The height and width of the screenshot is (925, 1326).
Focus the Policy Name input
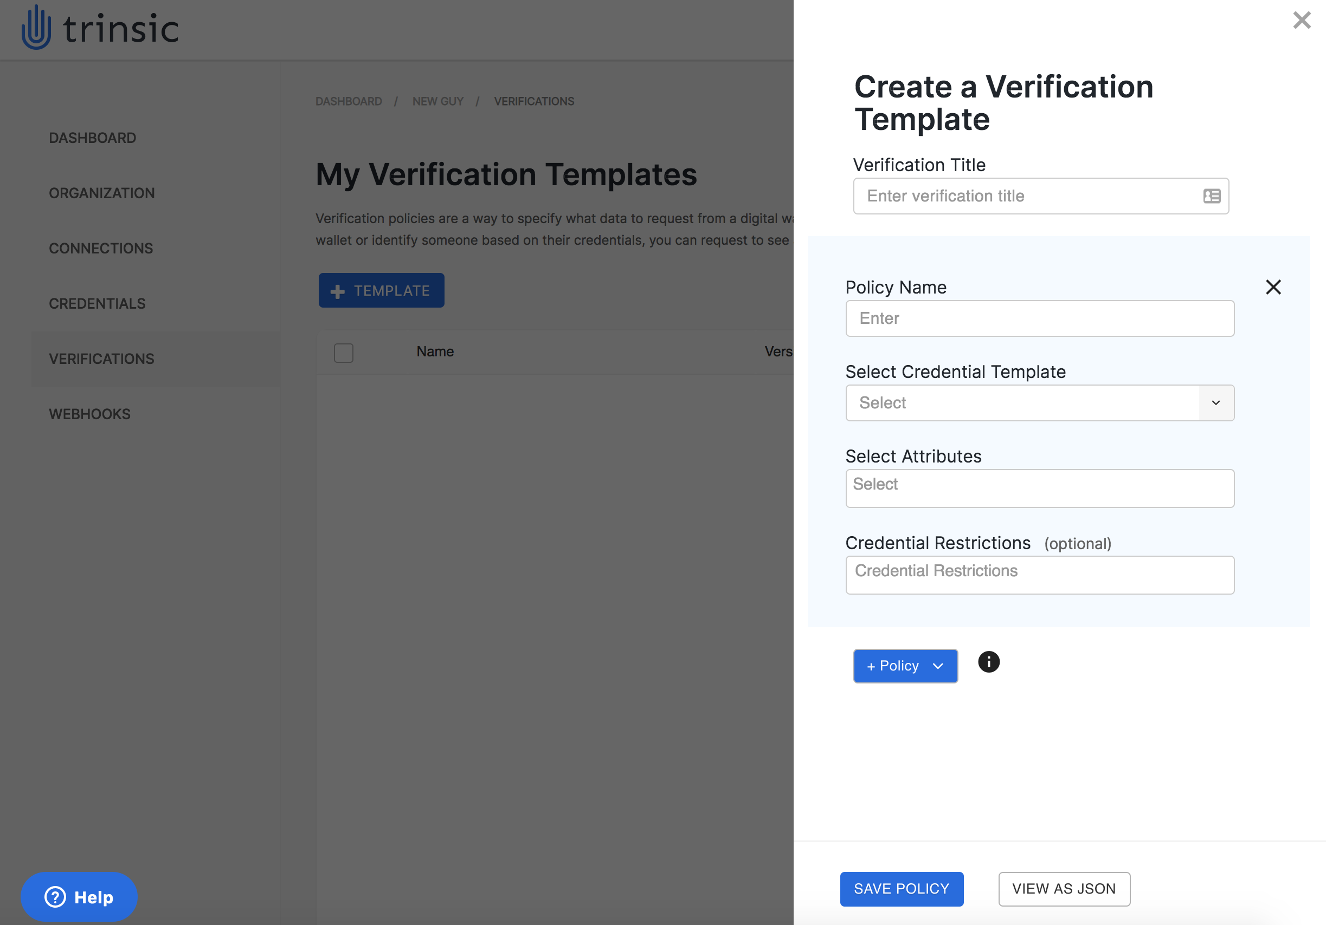coord(1040,318)
